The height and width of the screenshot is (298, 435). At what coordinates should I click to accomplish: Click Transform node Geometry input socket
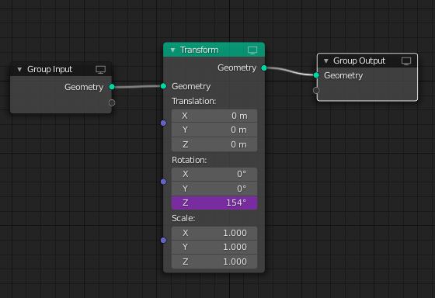click(x=163, y=86)
